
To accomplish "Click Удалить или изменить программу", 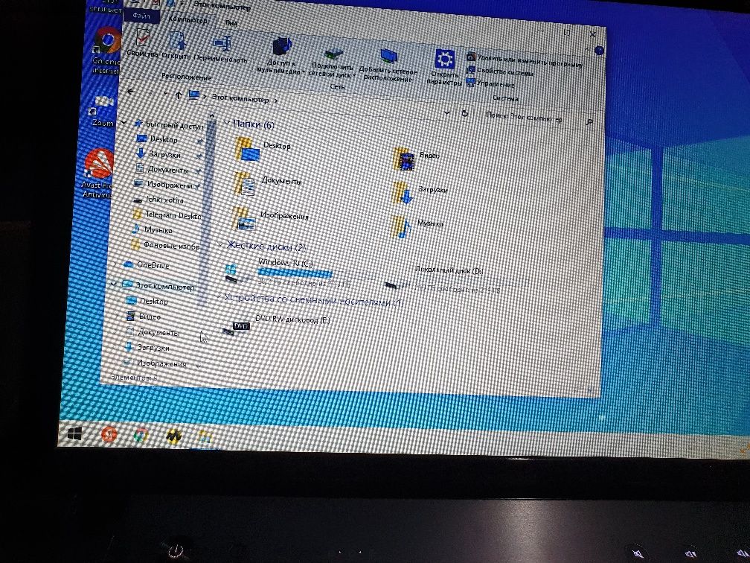I will click(525, 61).
